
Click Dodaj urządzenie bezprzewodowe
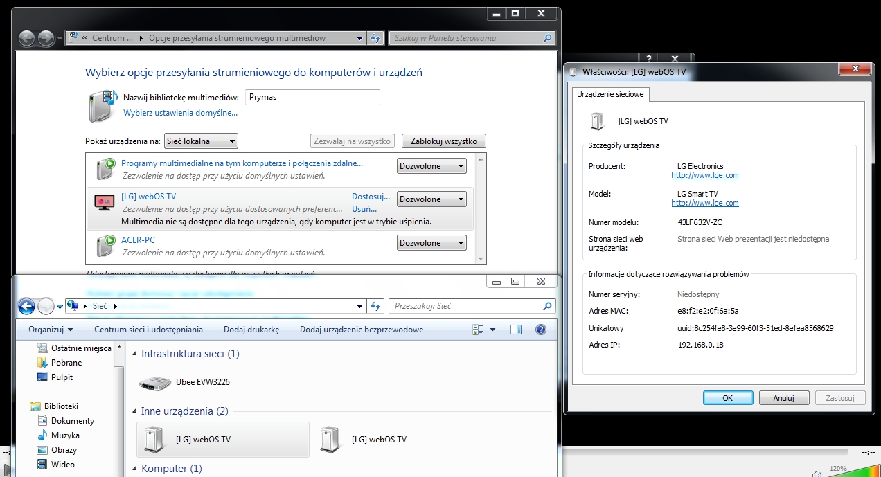362,330
